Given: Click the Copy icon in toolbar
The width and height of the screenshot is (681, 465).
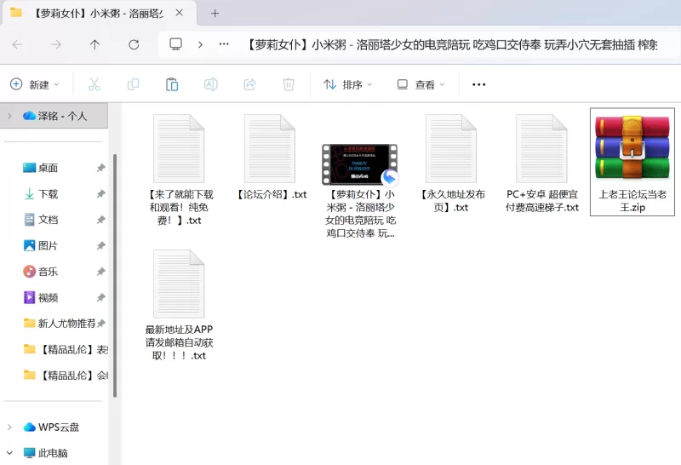Looking at the screenshot, I should (x=133, y=84).
